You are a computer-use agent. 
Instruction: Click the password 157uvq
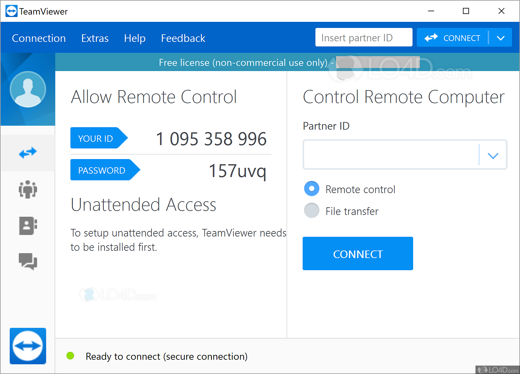pos(237,171)
